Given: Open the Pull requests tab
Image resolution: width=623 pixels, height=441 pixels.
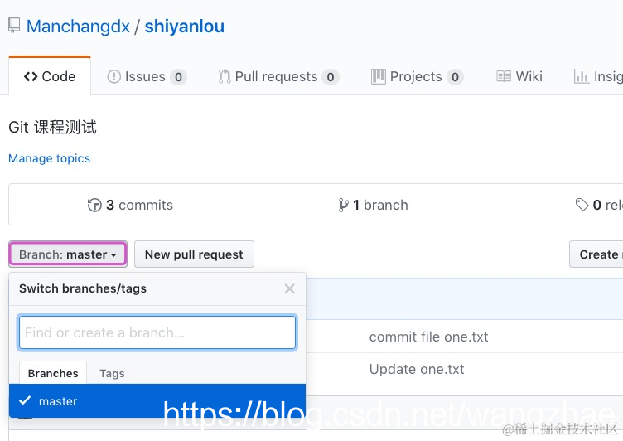Looking at the screenshot, I should (x=278, y=76).
